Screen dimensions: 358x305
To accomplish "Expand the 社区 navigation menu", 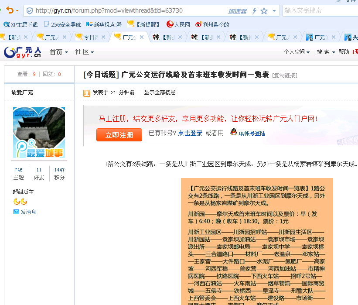I will (85, 52).
